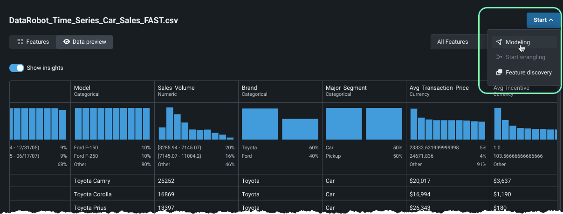The width and height of the screenshot is (563, 214).
Task: Click the Modeling icon in Start menu
Action: point(499,42)
